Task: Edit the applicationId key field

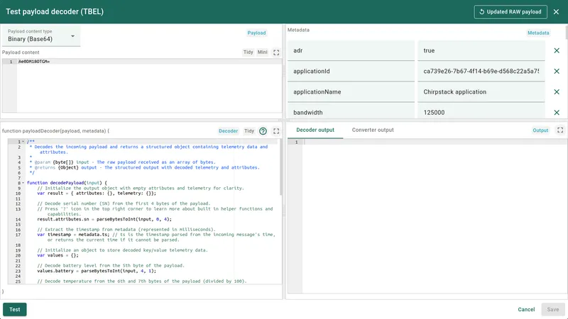Action: click(x=351, y=72)
